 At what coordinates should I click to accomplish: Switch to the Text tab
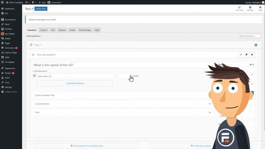pos(53,30)
